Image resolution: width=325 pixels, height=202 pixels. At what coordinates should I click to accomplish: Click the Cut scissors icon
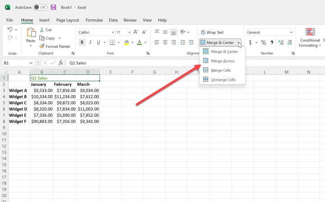(x=42, y=30)
